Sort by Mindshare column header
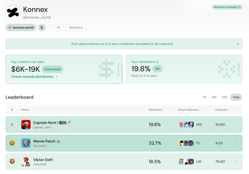 [x=156, y=110]
